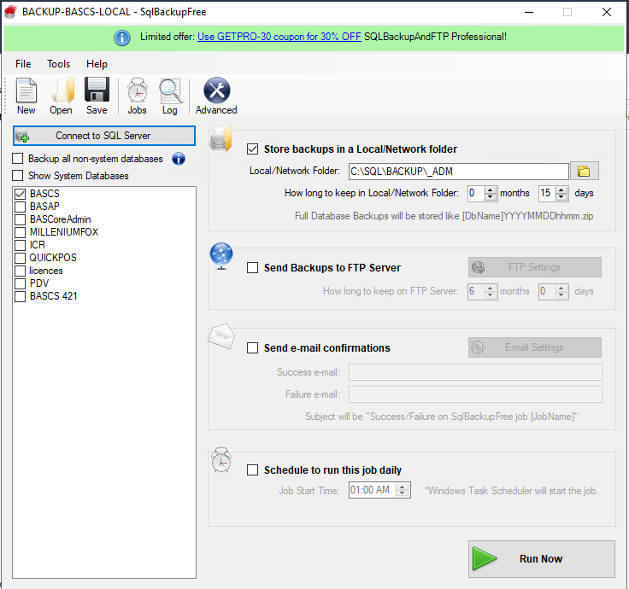Increase months to keep in local folder
Viewport: 629px width, 589px height.
tap(491, 190)
